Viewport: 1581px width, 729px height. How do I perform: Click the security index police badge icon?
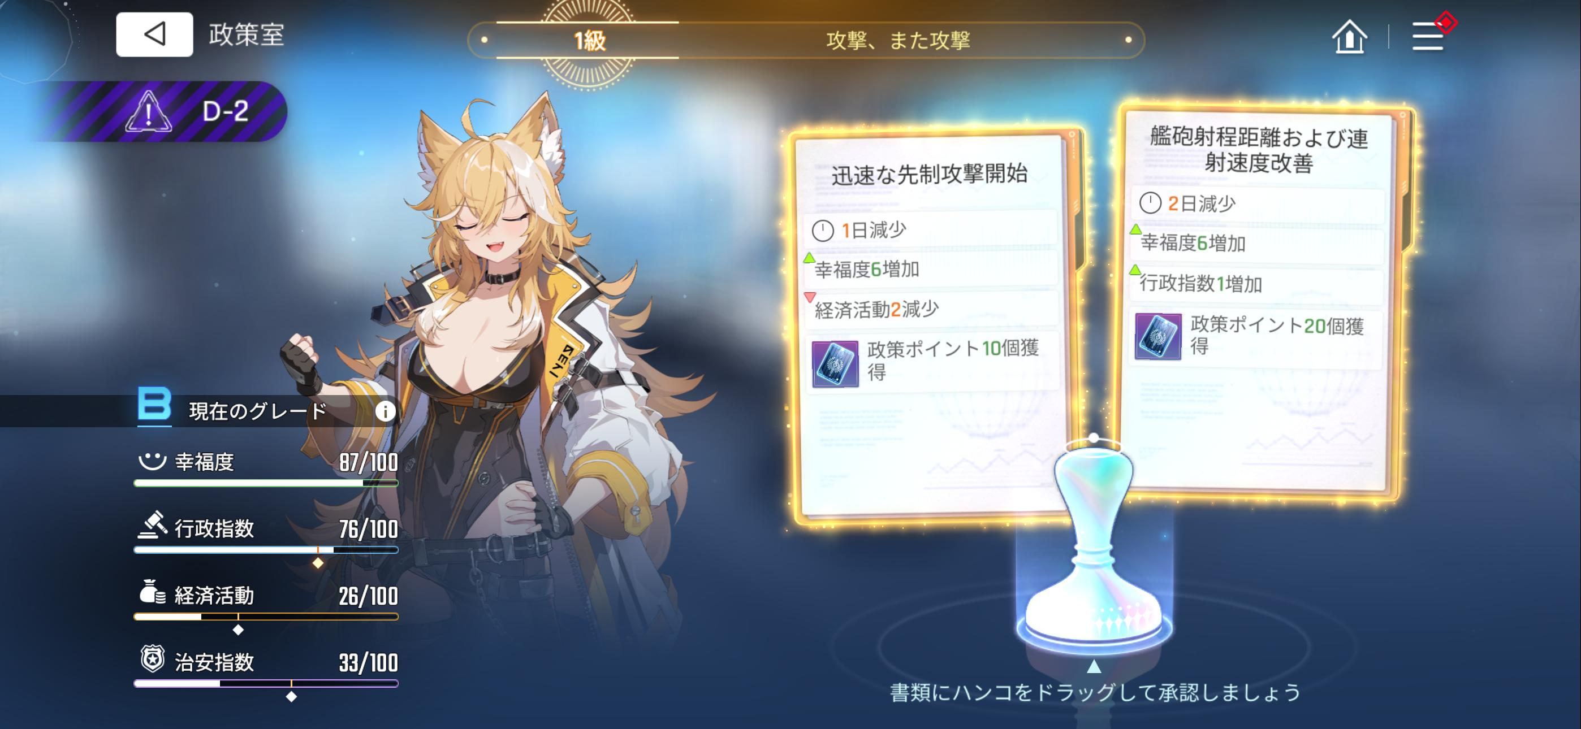pyautogui.click(x=152, y=659)
